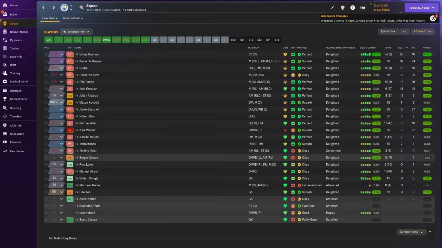Toggle the pick circle for Jack Grealish
The width and height of the screenshot is (442, 248).
[46, 89]
